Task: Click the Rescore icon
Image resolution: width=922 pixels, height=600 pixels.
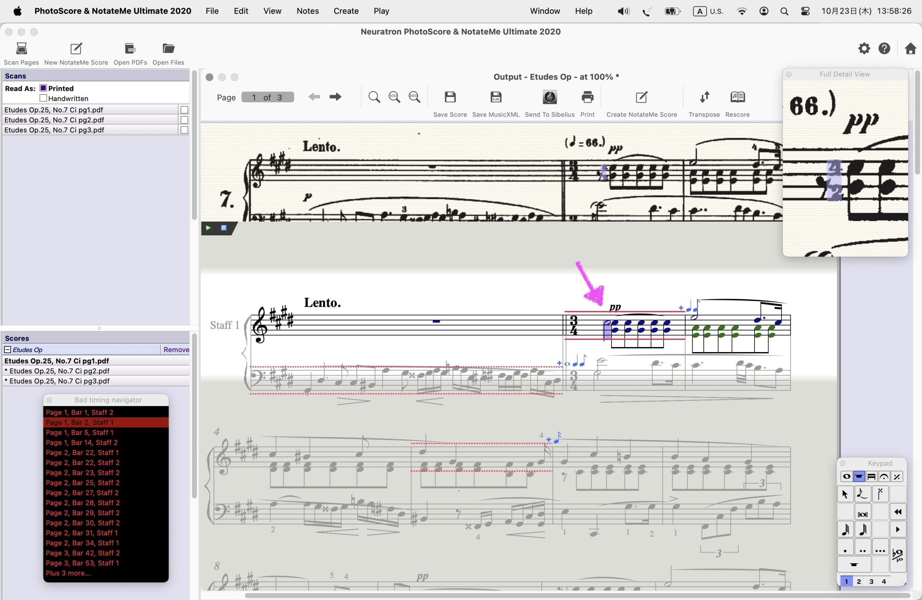Action: point(737,97)
